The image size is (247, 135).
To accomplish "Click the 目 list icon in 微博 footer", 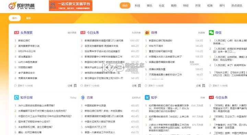I will click(x=203, y=86).
